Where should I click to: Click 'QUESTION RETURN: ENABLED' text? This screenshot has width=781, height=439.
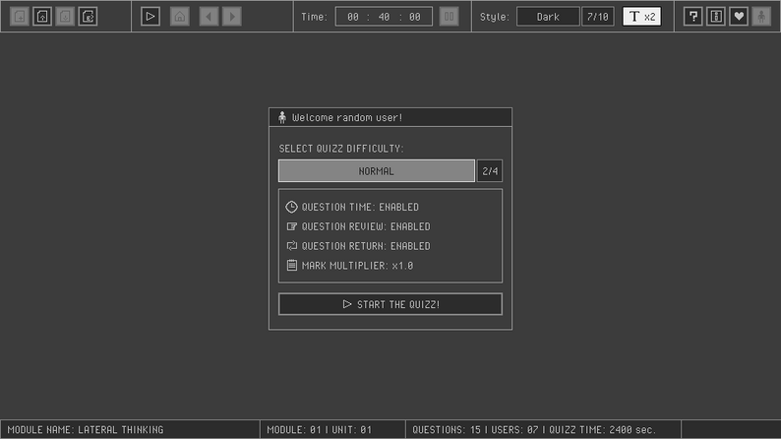(366, 246)
